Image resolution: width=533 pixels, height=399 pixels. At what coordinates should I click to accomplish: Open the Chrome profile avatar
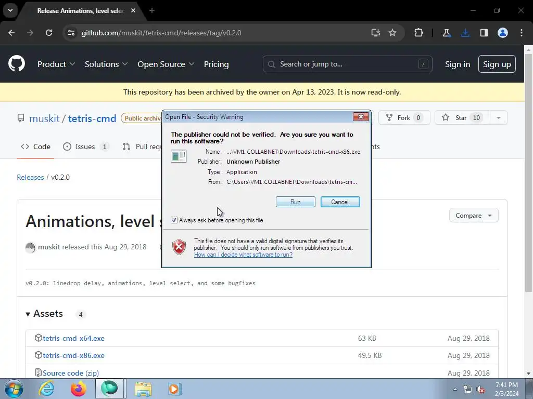pos(503,33)
